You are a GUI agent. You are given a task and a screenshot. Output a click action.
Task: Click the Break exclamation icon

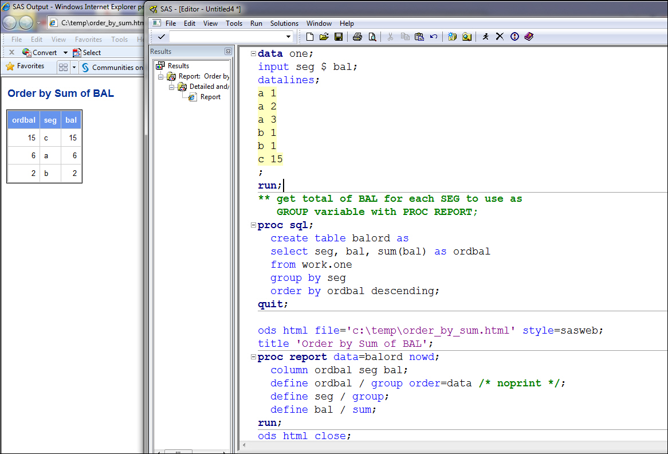pyautogui.click(x=514, y=37)
